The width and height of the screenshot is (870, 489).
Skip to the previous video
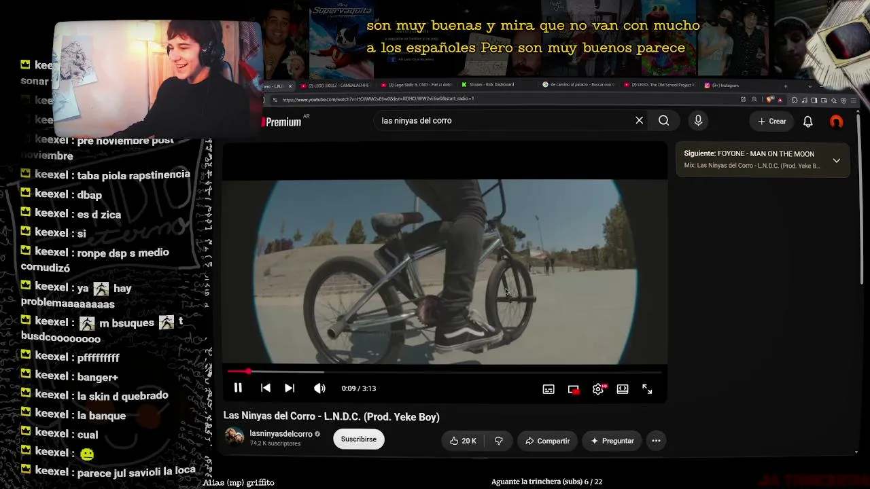pos(266,388)
